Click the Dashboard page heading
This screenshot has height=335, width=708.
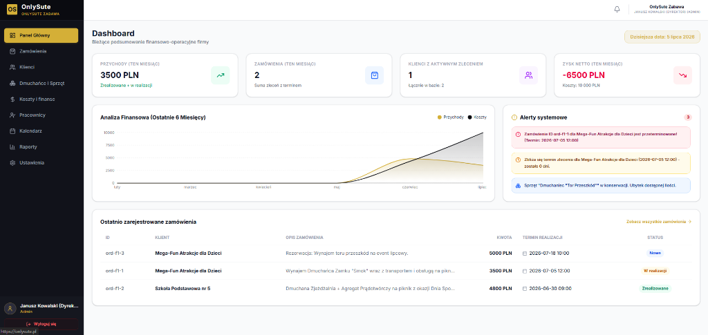113,33
